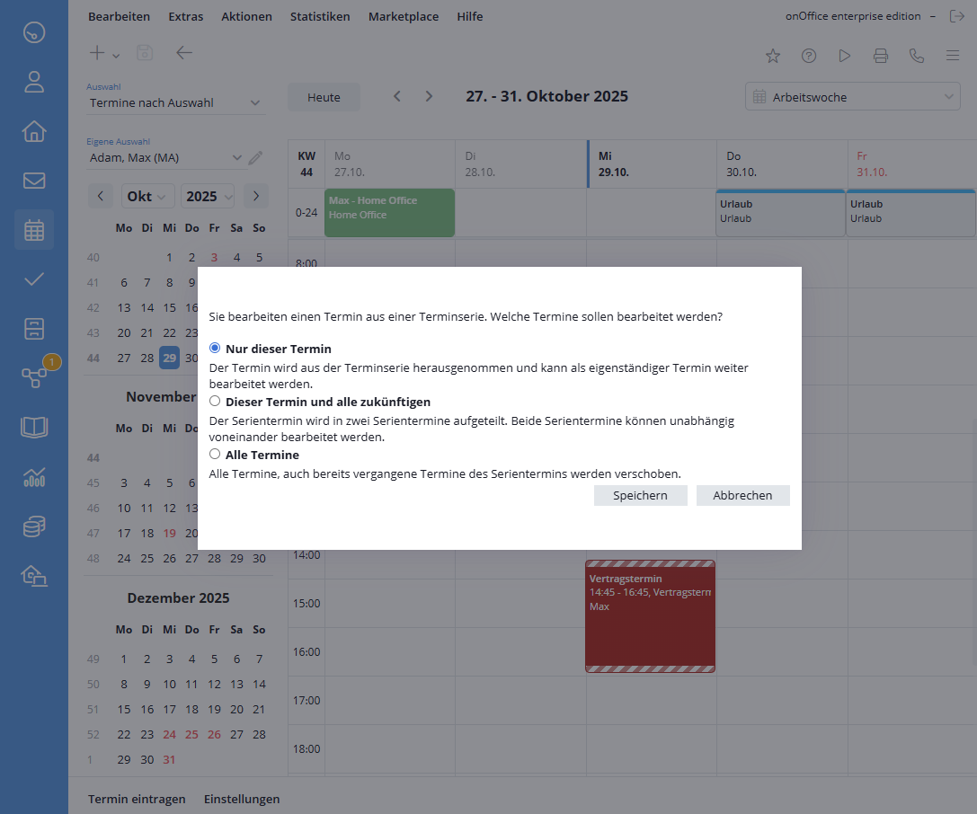Click the favorites star icon
This screenshot has width=977, height=814.
tap(773, 56)
